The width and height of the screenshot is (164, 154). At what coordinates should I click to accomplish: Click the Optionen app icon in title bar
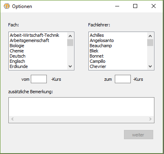coord(7,6)
